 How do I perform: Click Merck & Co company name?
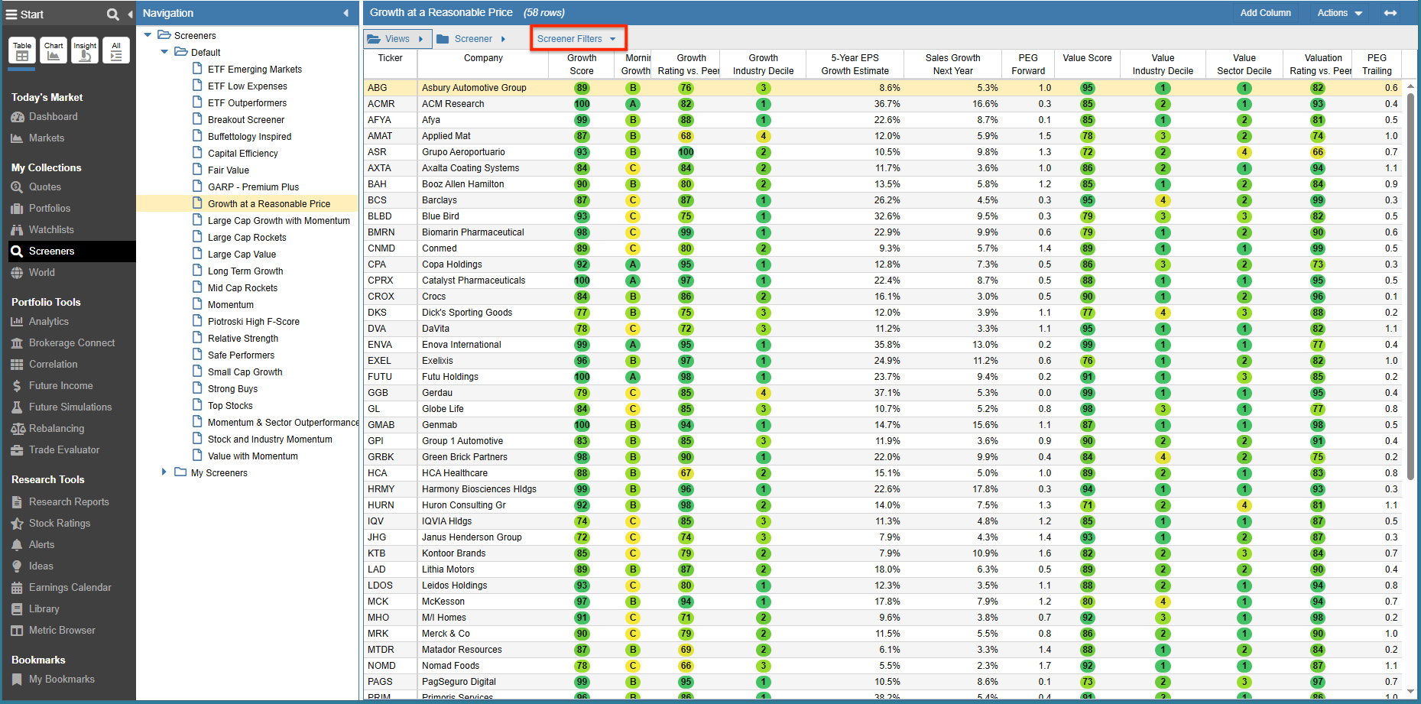click(446, 634)
